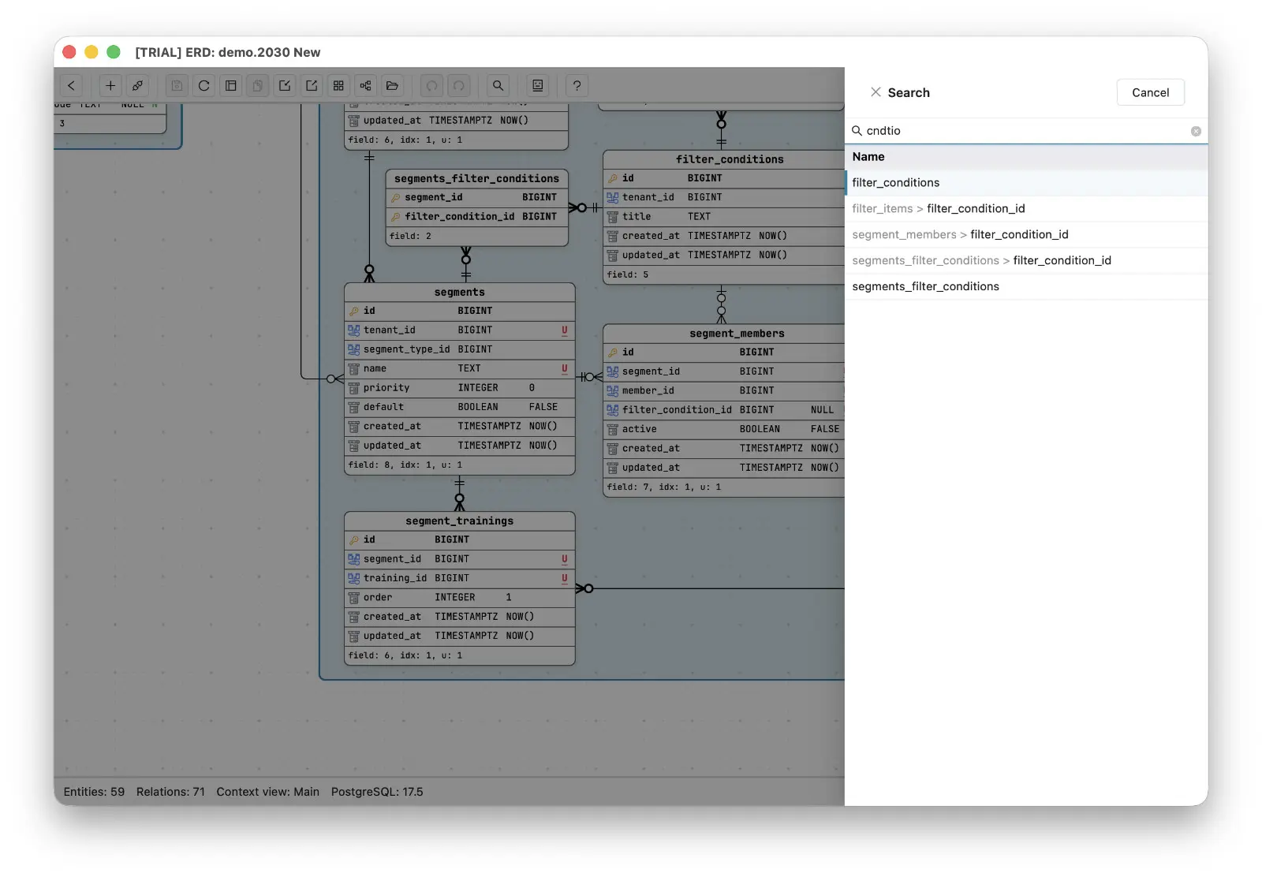The image size is (1262, 877).
Task: Click the circular refresh toolbar icon
Action: coord(204,86)
